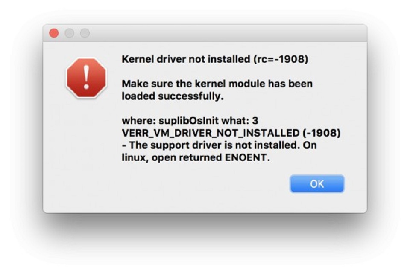
Task: Click the empty title bar of the dialog
Action: pos(228,33)
